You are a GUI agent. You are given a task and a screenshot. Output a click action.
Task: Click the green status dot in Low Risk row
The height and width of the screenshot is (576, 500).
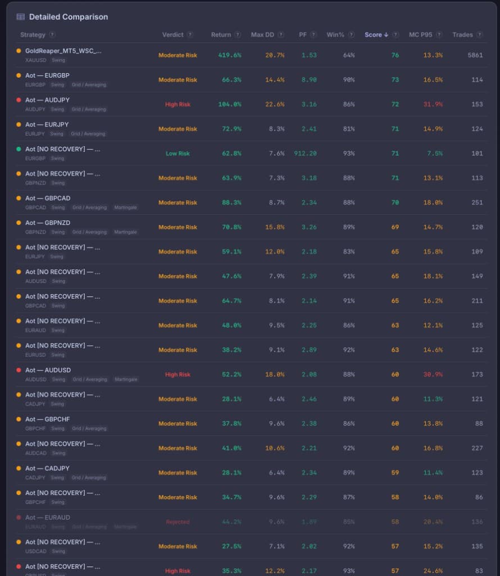(x=19, y=149)
